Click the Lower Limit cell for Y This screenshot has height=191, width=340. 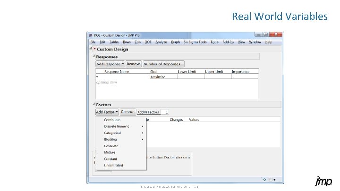coord(191,77)
